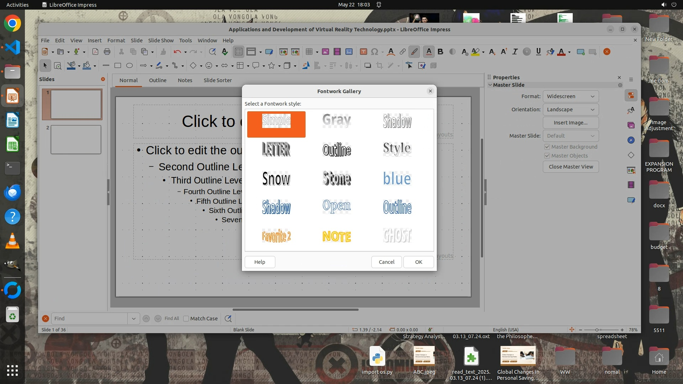Image resolution: width=683 pixels, height=384 pixels.
Task: Open the Slide Show menu
Action: (161, 41)
